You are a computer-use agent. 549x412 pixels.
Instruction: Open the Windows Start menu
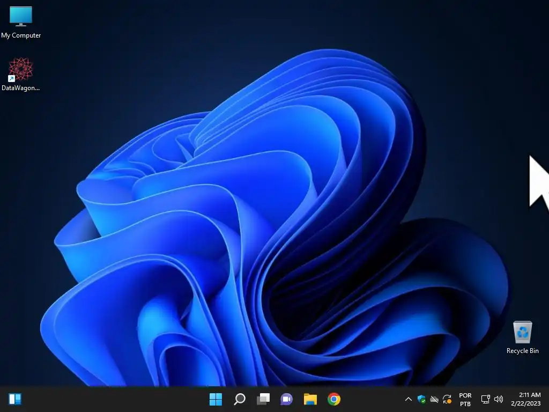(216, 399)
